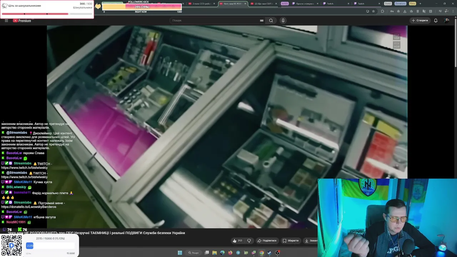Expand the 'Films' tab group
457x257 pixels.
pos(412,4)
